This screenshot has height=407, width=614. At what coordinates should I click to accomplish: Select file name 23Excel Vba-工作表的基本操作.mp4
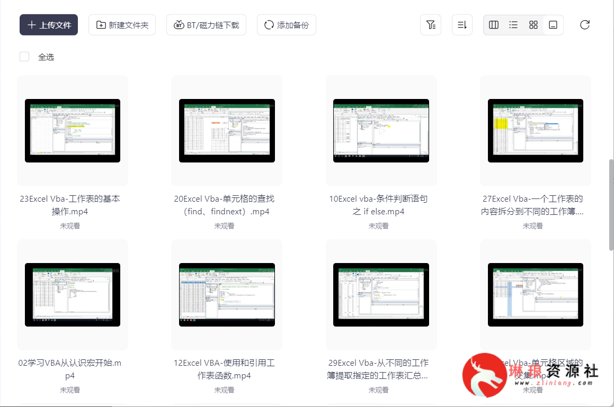[70, 205]
